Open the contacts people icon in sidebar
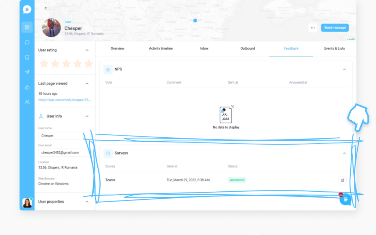 pos(27,102)
